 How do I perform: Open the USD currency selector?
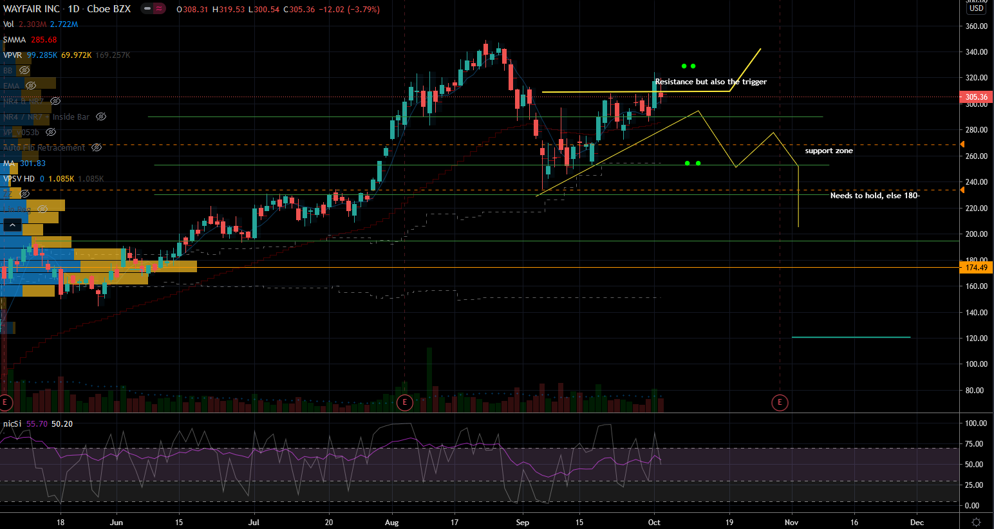977,8
